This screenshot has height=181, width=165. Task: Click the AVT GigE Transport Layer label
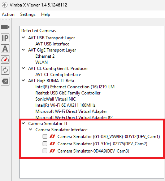[x=52, y=50]
